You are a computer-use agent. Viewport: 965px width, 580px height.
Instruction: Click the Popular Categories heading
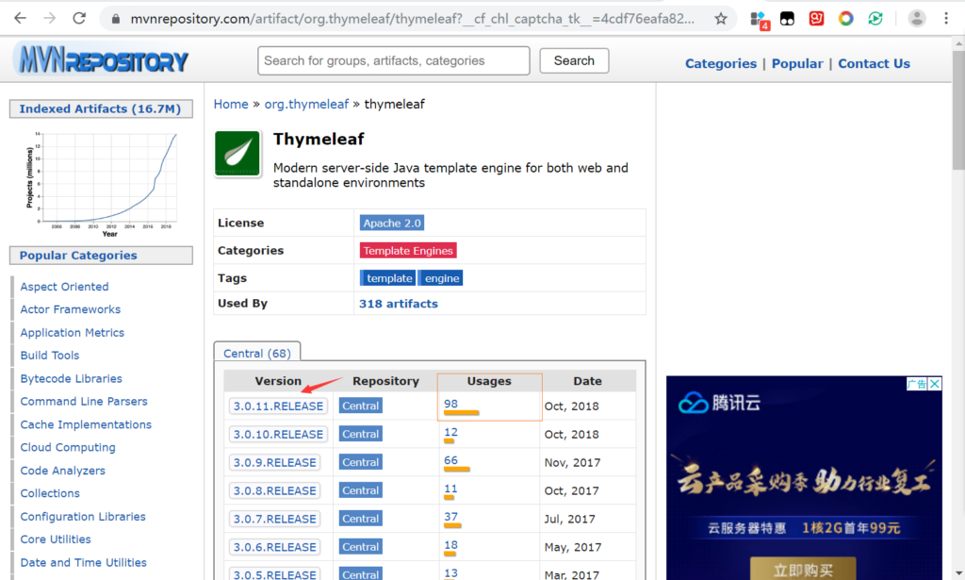click(x=101, y=256)
